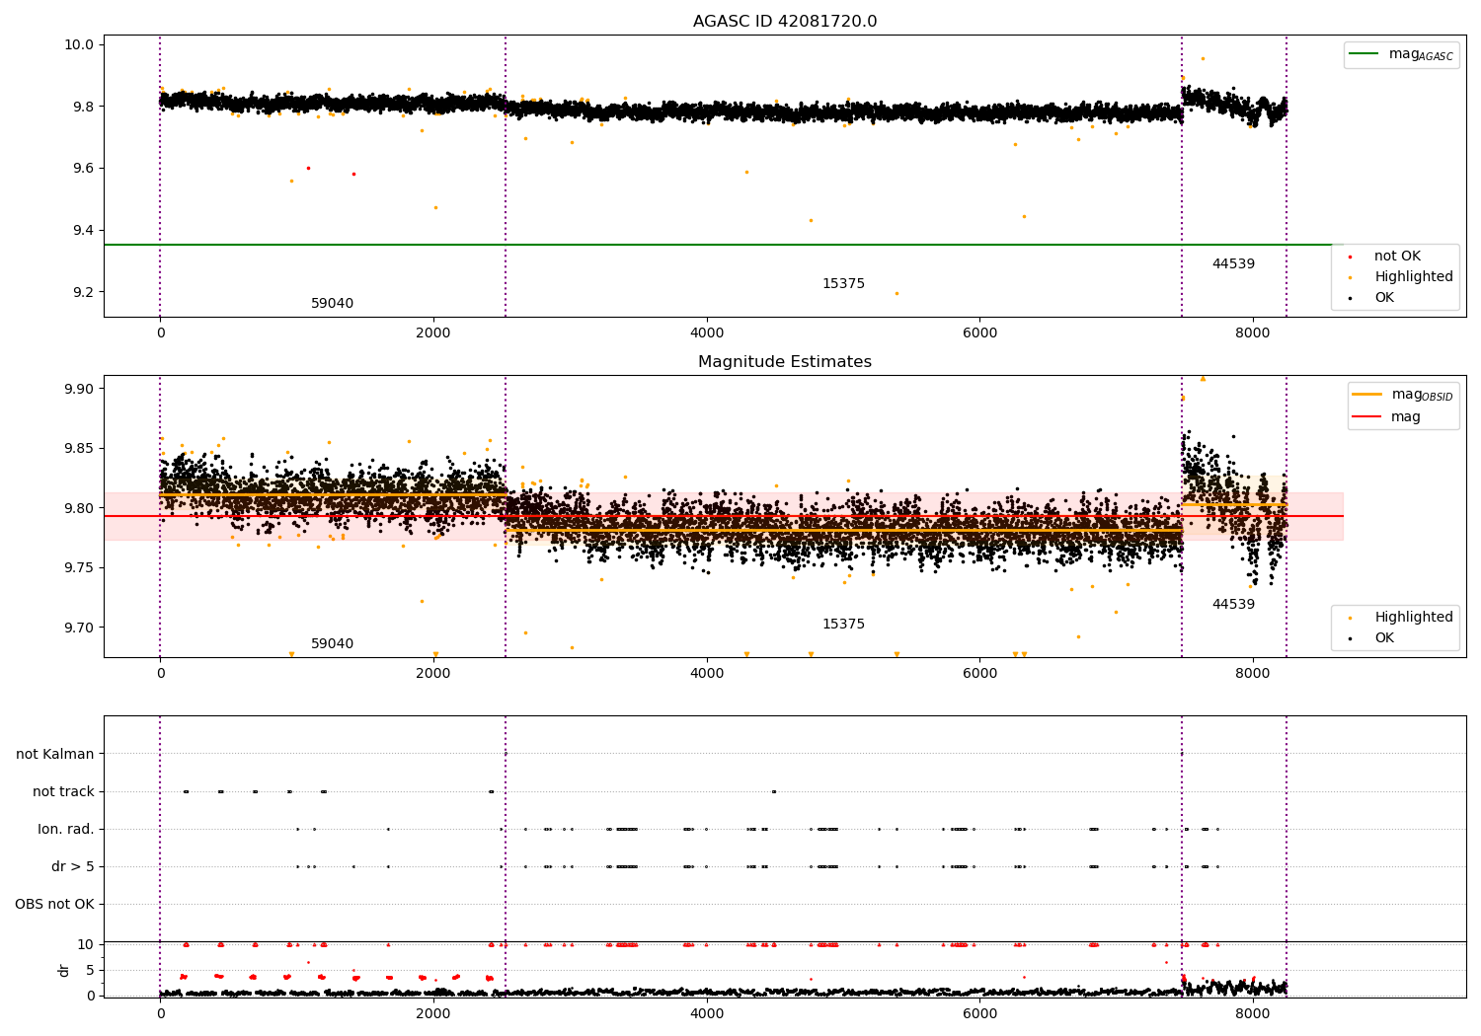Click obsid label '15375' in top plot

pyautogui.click(x=843, y=284)
